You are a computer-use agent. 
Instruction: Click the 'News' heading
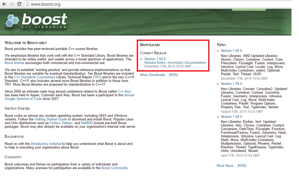click(x=221, y=45)
